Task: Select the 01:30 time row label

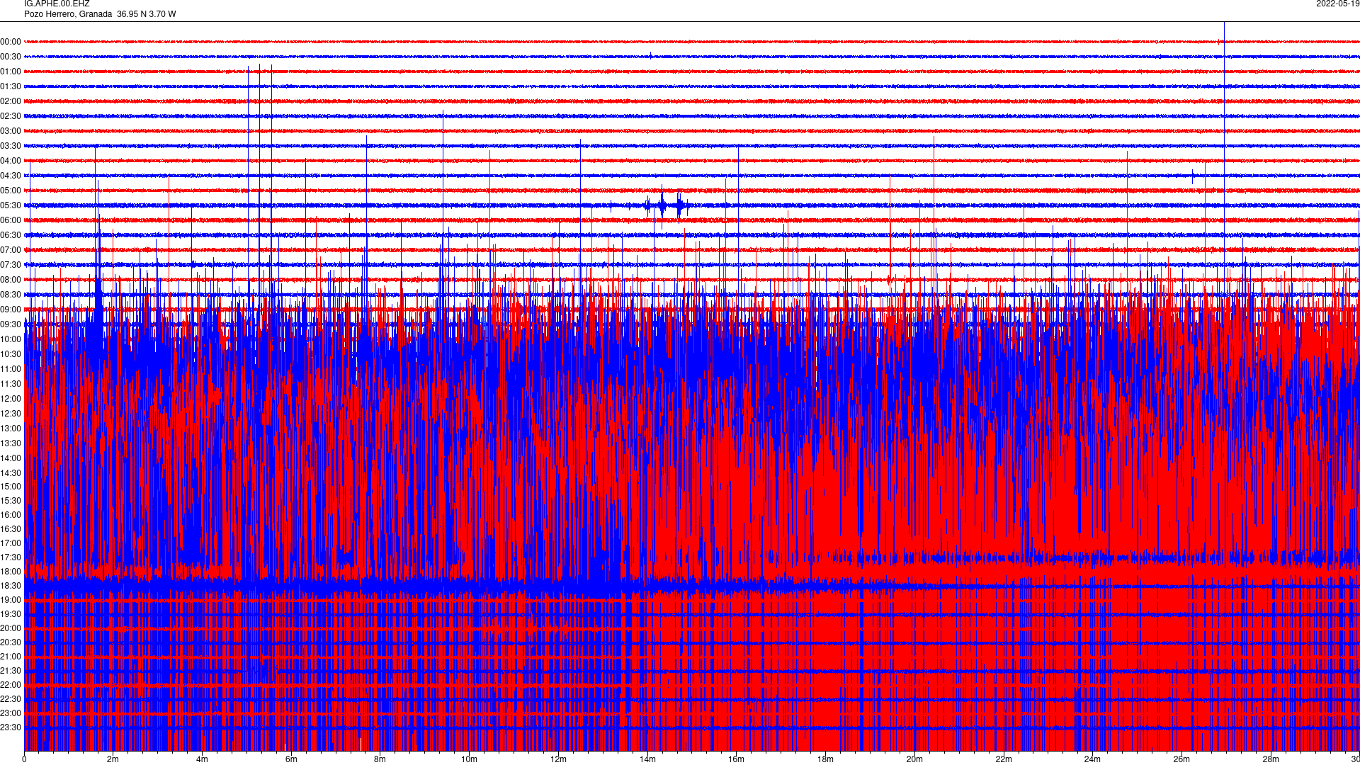Action: [x=11, y=86]
